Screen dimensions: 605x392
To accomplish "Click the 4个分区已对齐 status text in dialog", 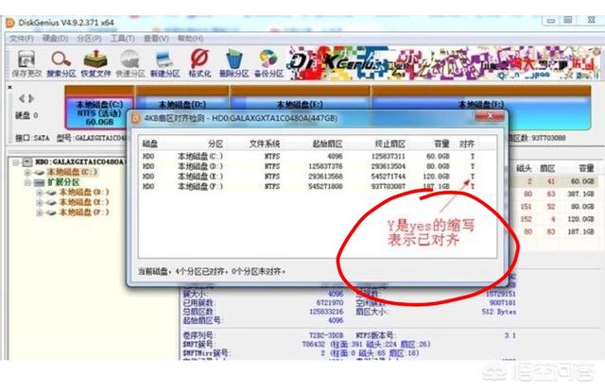I will 199,272.
